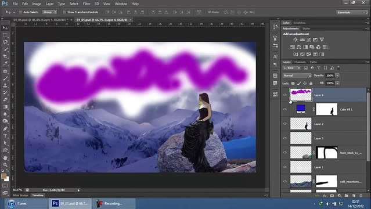Select the Crop tool
This screenshot has width=371, height=209.
click(x=5, y=56)
